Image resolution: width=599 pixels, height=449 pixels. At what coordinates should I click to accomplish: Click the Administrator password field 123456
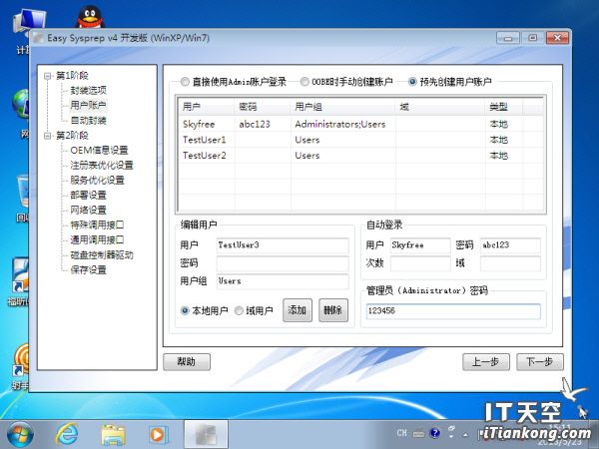click(x=453, y=311)
